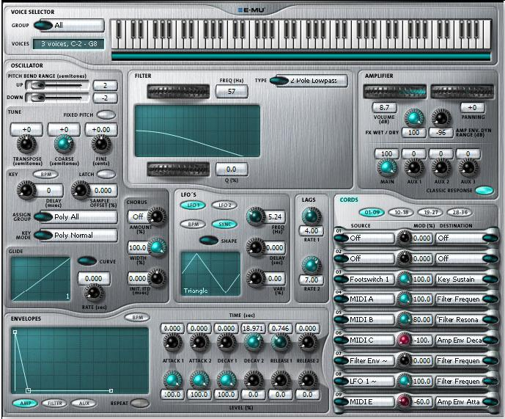Click the Coarse tune knob
Image resolution: width=505 pixels, height=419 pixels.
(x=64, y=143)
